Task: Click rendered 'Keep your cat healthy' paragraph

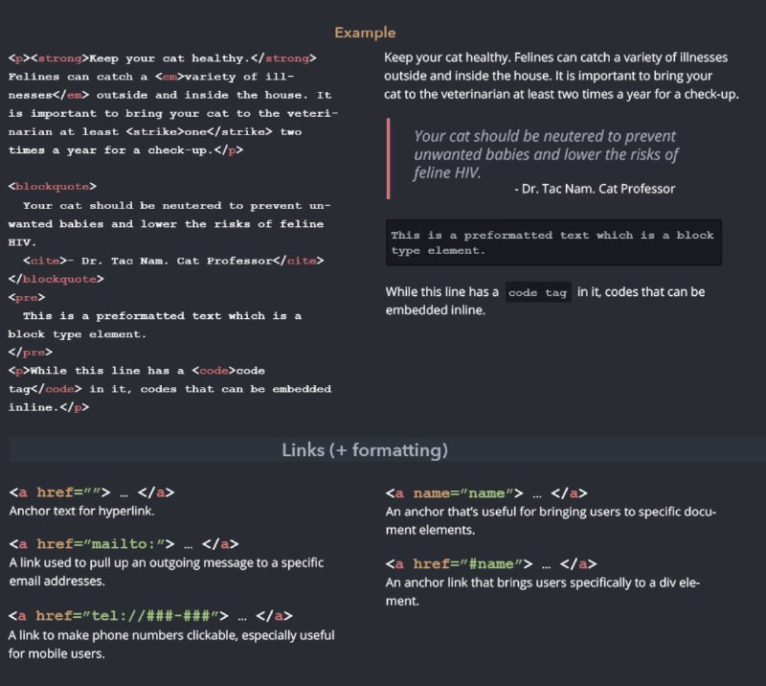Action: click(561, 76)
